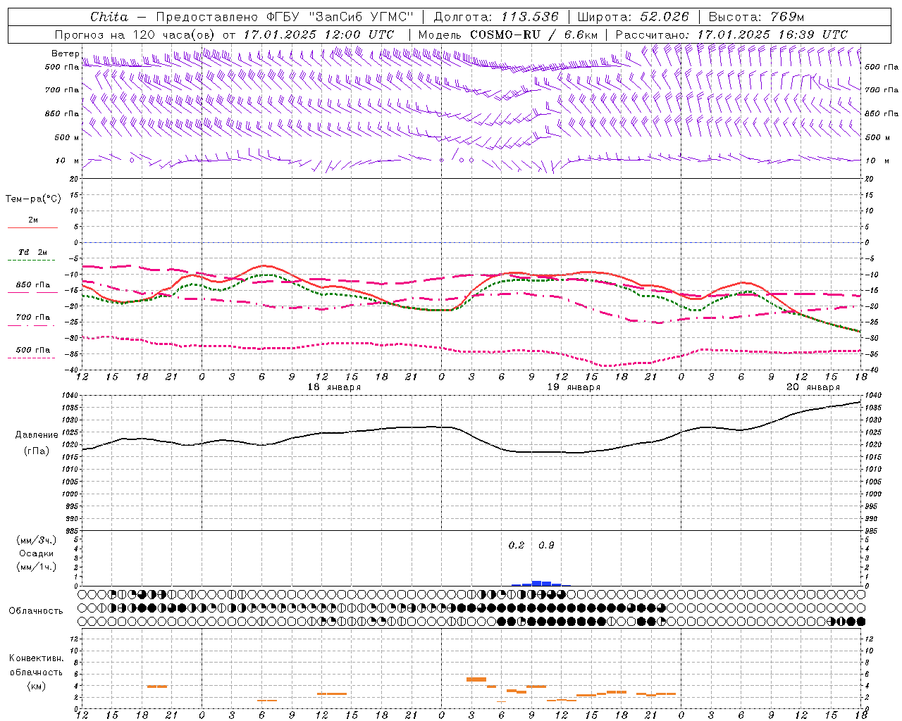This screenshot has width=902, height=721.
Task: Click the "Облачность" cloud cover label
Action: 36,610
